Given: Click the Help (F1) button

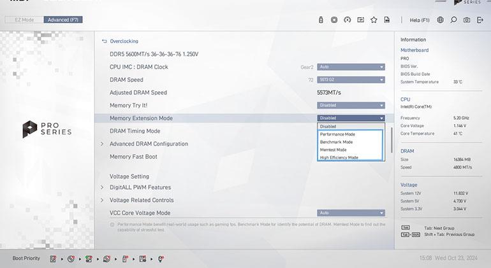Looking at the screenshot, I should pos(419,20).
